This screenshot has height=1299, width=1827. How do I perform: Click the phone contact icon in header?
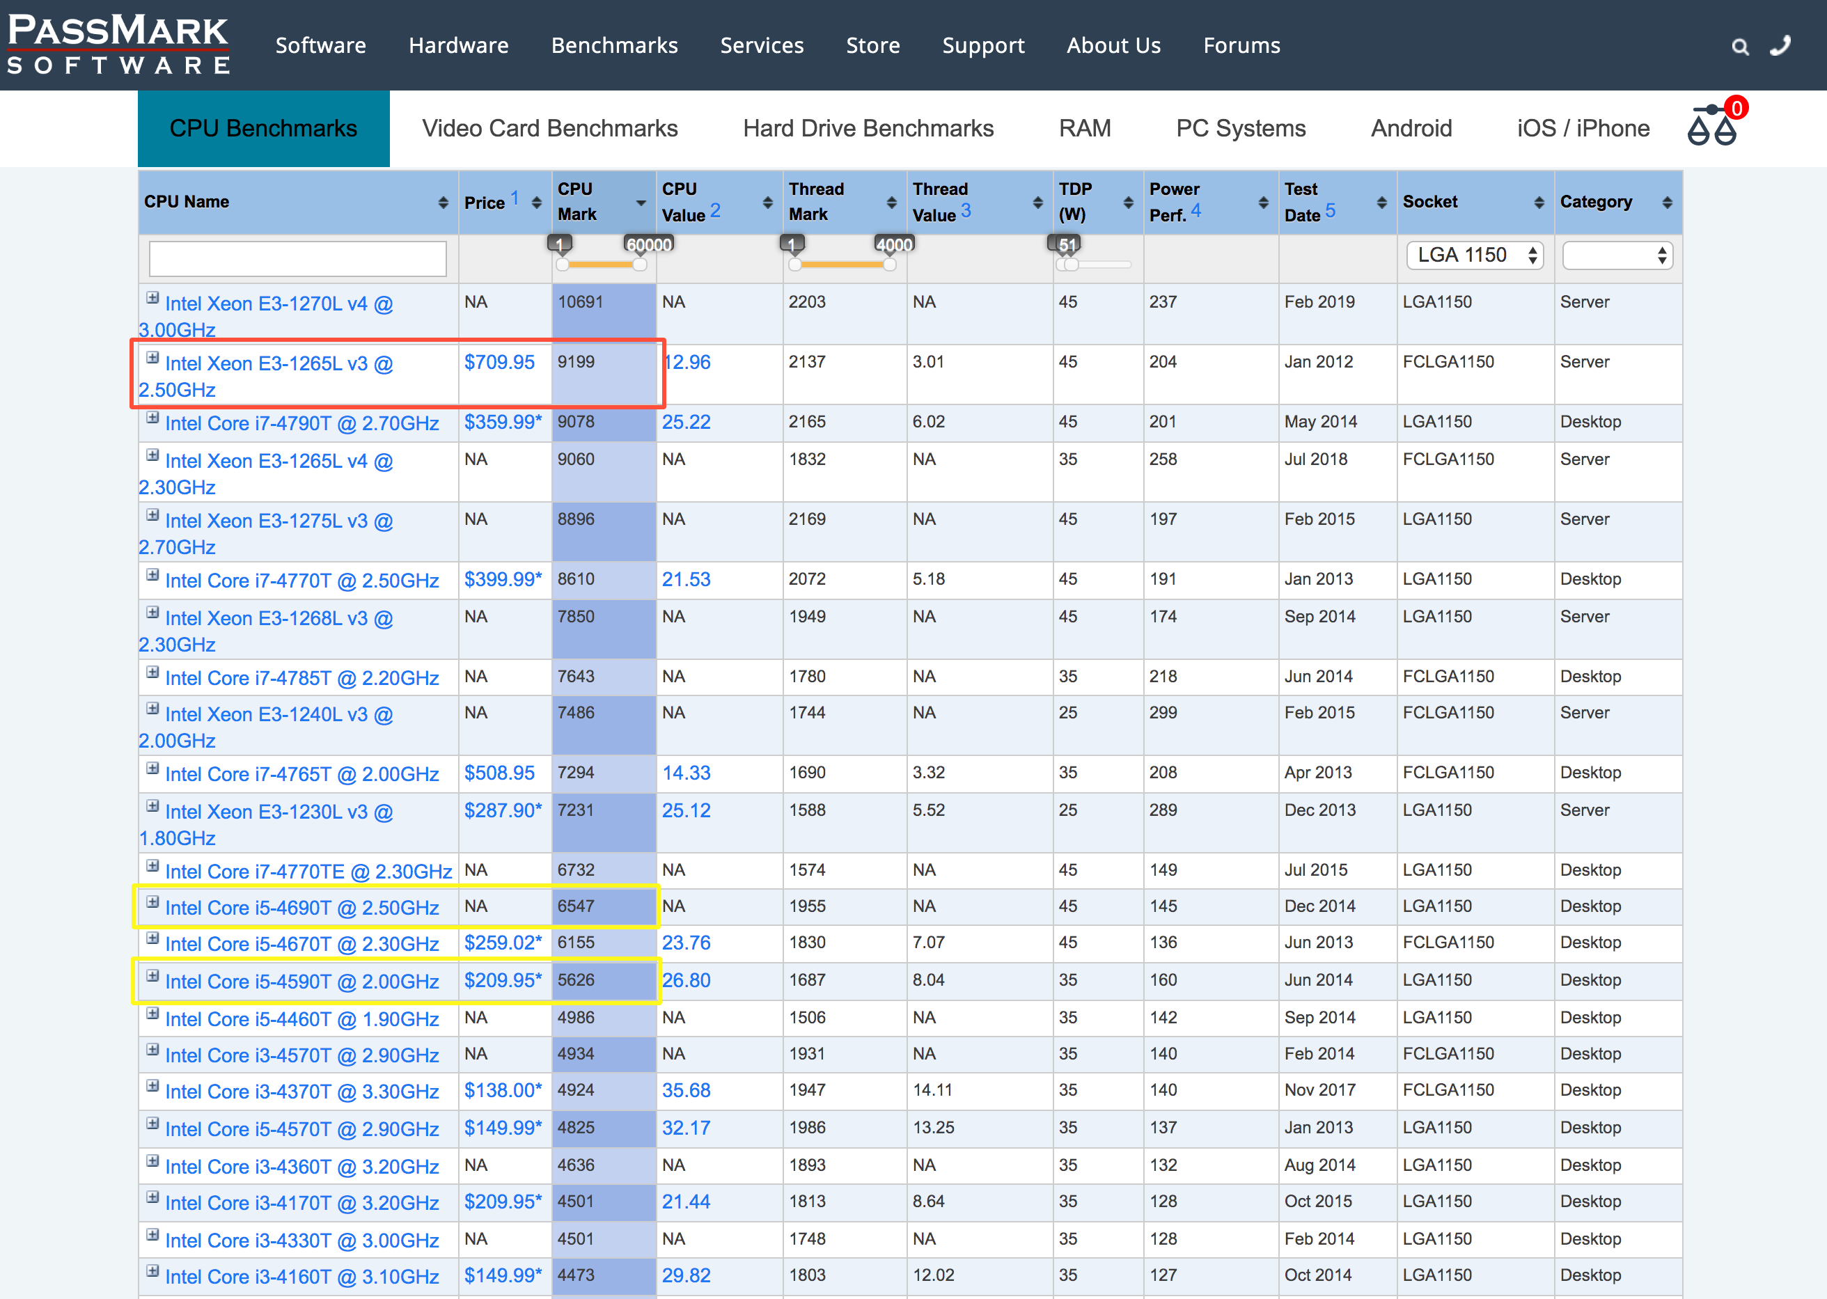[x=1780, y=45]
